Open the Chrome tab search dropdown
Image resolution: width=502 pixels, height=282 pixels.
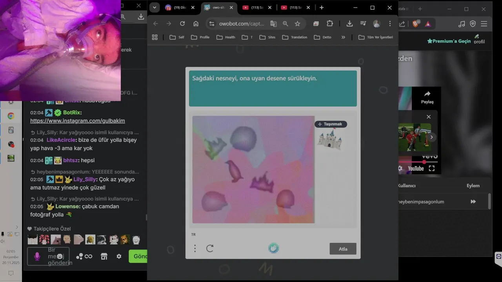(x=155, y=7)
